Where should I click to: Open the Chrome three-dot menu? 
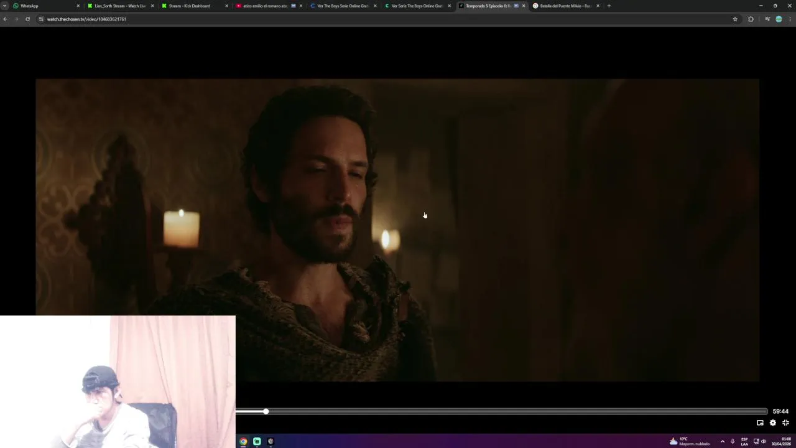[790, 19]
